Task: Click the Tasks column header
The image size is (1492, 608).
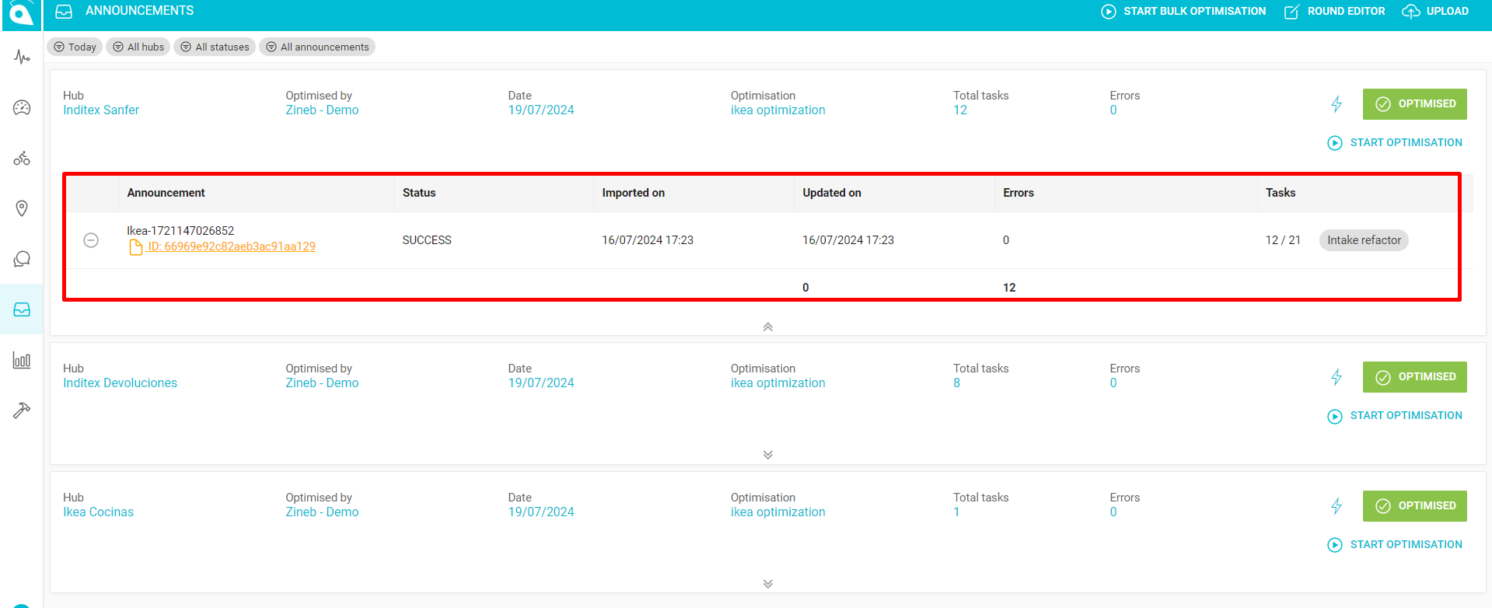Action: [1281, 193]
